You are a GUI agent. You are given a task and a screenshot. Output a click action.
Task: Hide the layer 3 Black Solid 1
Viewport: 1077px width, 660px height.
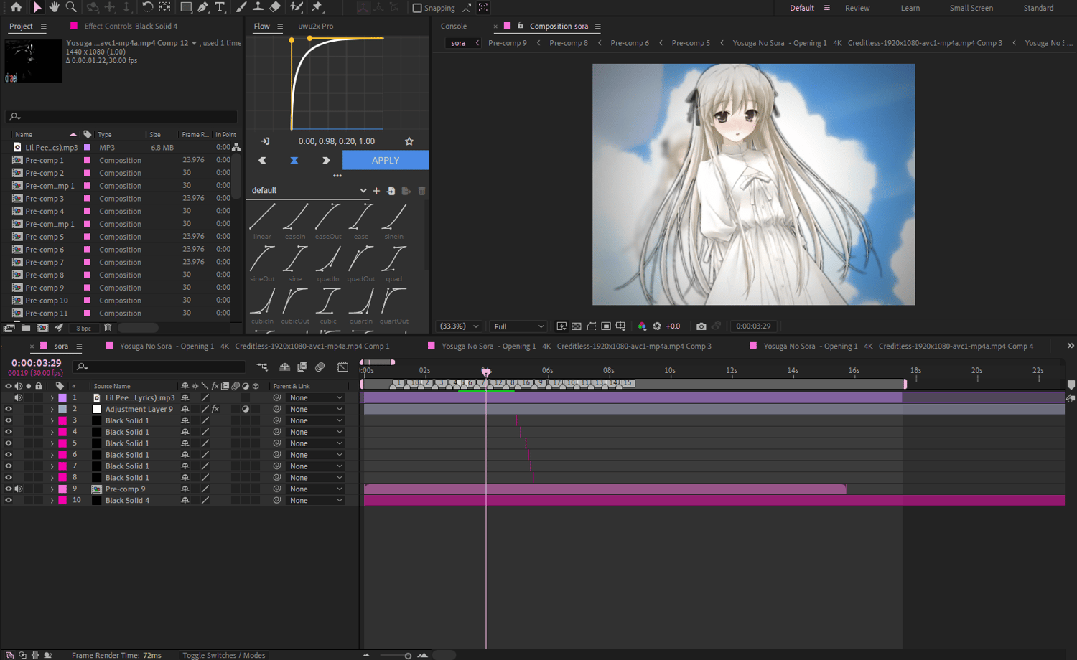pos(9,420)
